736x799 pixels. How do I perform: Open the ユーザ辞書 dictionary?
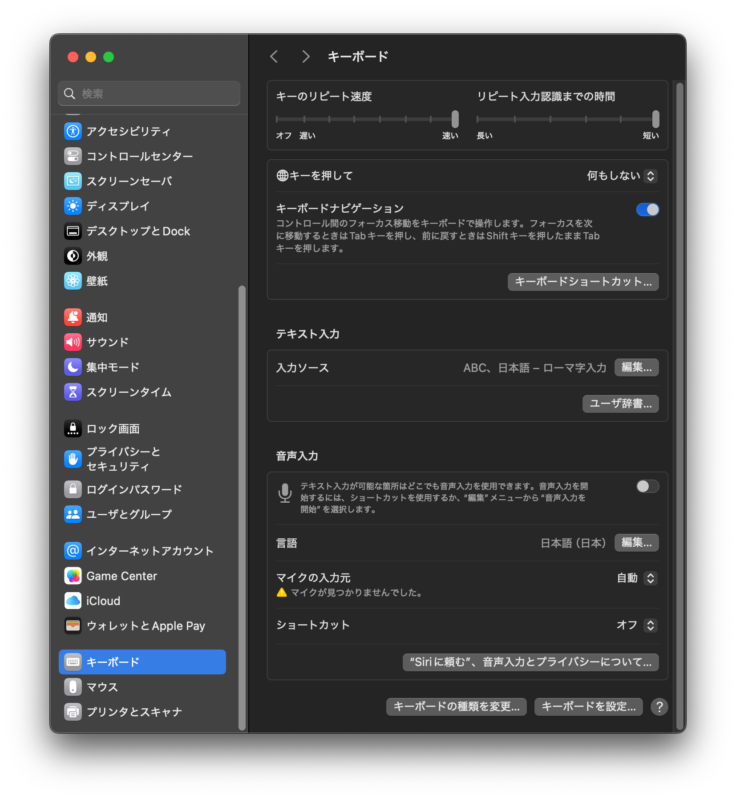pyautogui.click(x=620, y=404)
